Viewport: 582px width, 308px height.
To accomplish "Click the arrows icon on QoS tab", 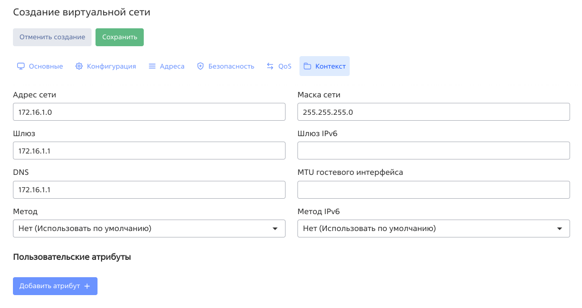I will pyautogui.click(x=270, y=66).
